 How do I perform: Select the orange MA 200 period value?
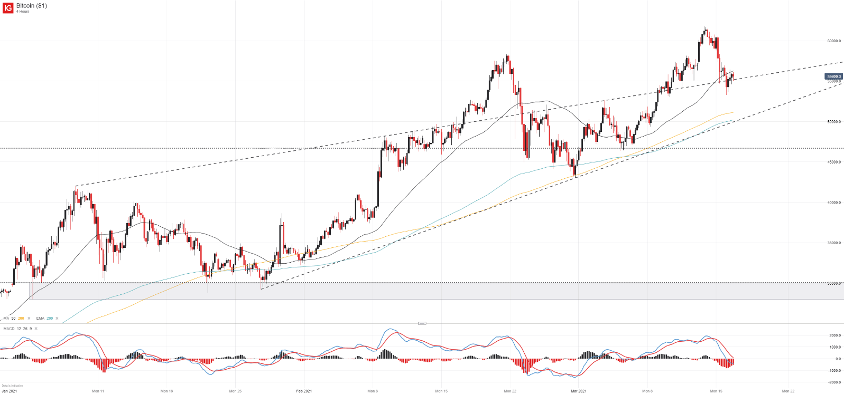pyautogui.click(x=21, y=319)
